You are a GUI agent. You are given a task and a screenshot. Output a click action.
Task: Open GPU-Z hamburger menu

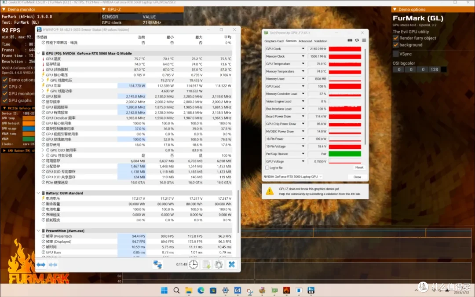(364, 40)
